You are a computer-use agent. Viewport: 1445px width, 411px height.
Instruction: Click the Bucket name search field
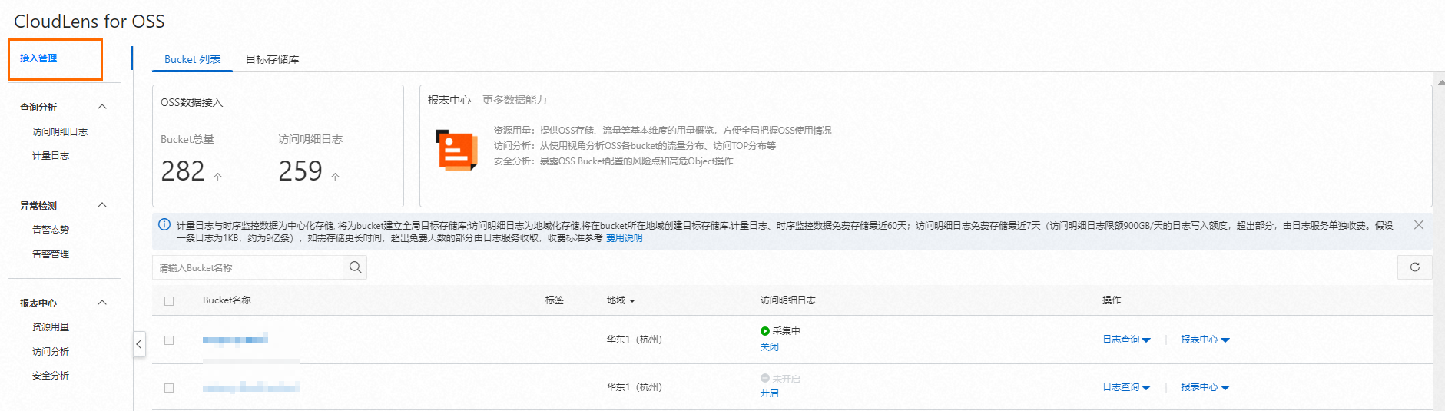[247, 267]
